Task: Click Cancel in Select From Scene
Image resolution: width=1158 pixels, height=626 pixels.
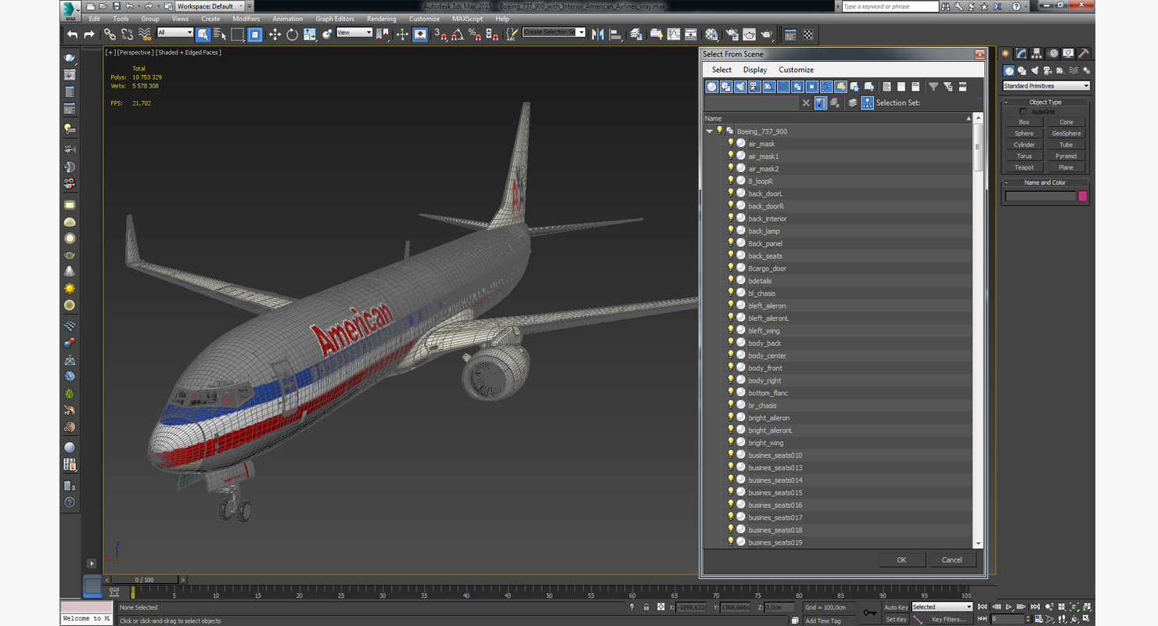Action: click(951, 559)
